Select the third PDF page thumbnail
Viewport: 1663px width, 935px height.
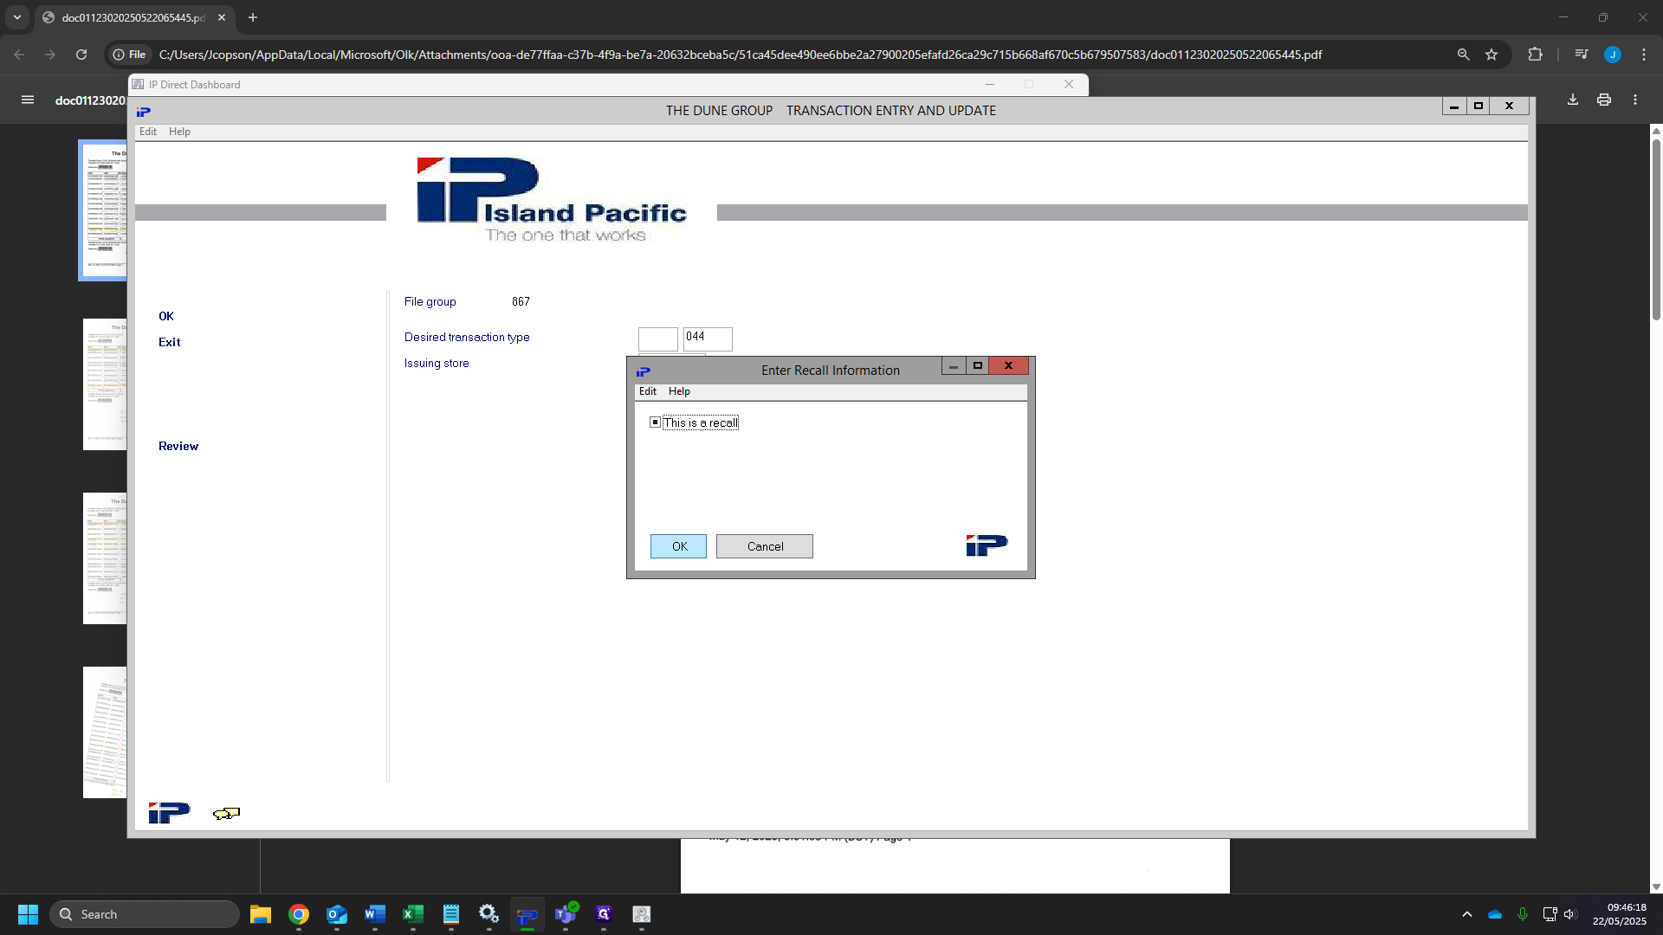pos(105,558)
